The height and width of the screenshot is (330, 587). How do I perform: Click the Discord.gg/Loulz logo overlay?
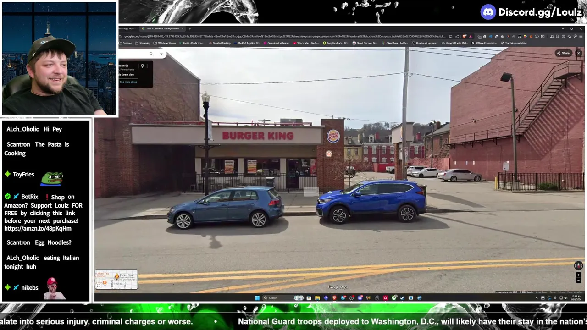[531, 12]
